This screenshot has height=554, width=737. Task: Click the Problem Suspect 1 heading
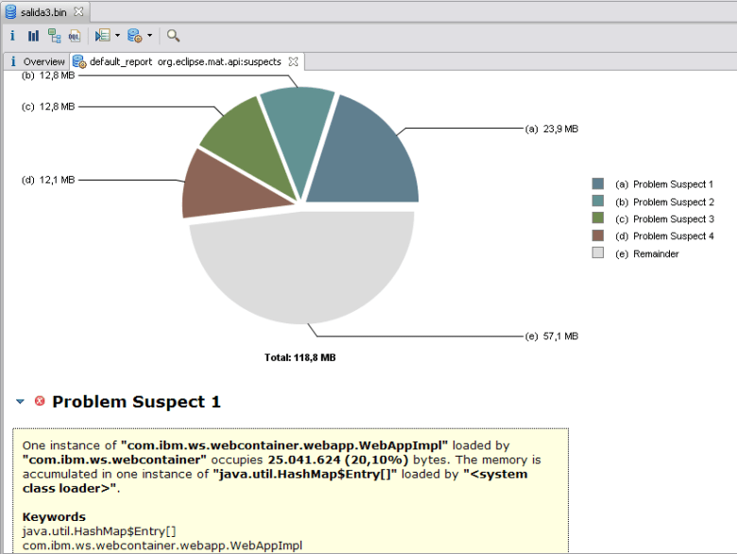pyautogui.click(x=136, y=402)
